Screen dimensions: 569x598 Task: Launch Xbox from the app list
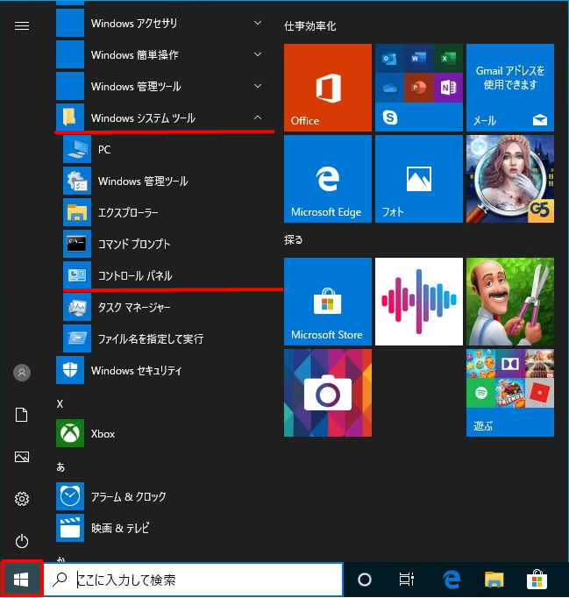pos(165,434)
